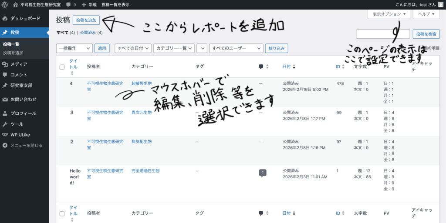Viewport: 446px width, 223px height.
Task: Open メディア from the sidebar icon
Action: point(5,64)
